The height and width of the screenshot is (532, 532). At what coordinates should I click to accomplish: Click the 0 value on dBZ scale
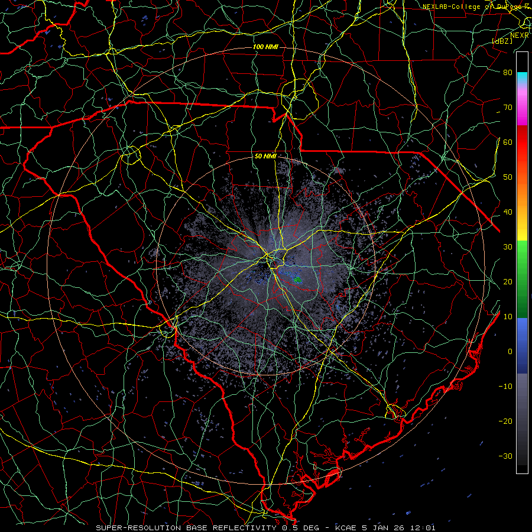click(510, 352)
